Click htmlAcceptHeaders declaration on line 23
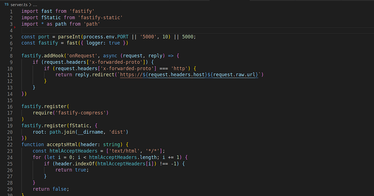Screen dimensions: 374x196 point(74,151)
